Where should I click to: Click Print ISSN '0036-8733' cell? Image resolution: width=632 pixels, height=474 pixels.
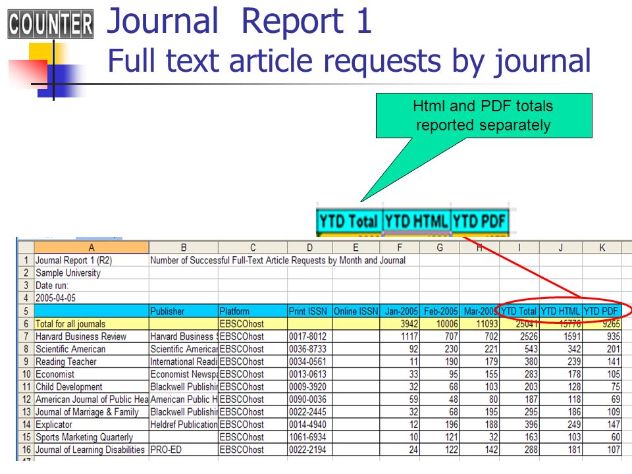[x=309, y=348]
